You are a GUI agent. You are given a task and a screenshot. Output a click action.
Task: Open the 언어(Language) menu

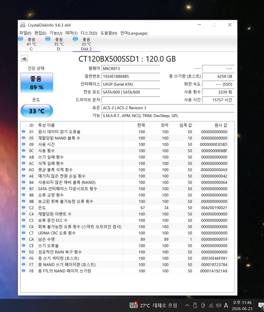point(134,33)
